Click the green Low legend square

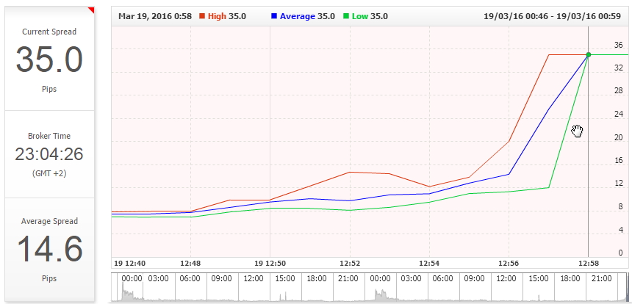tap(346, 16)
